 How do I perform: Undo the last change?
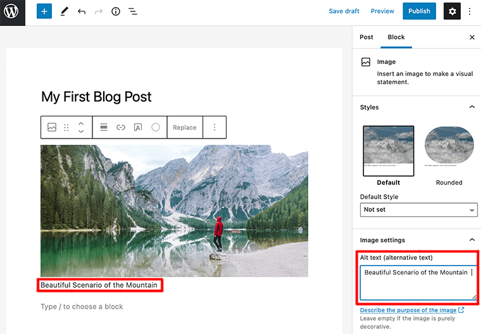[x=82, y=11]
